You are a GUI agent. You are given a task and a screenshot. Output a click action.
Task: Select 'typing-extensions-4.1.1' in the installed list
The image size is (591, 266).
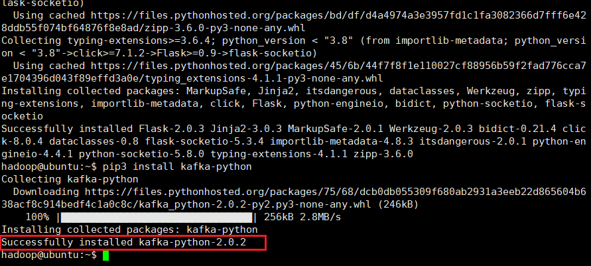279,154
